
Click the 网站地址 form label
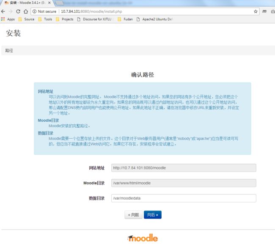coord(96,168)
